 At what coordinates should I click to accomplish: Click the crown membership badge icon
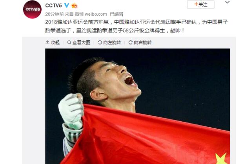tap(75, 5)
